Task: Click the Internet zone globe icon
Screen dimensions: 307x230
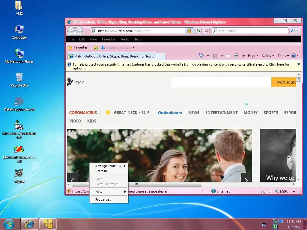Action: (x=213, y=191)
